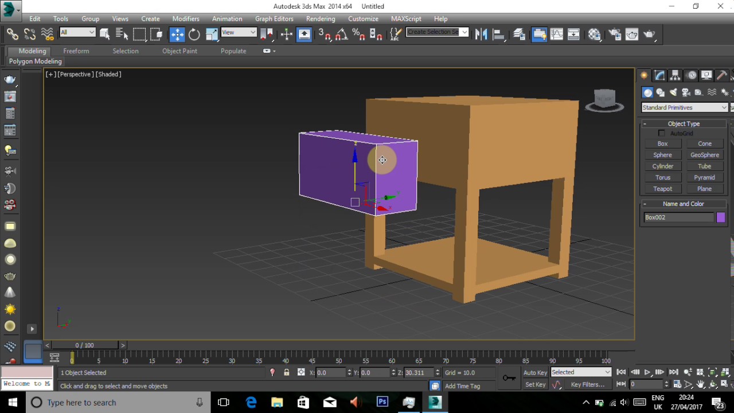Image resolution: width=734 pixels, height=413 pixels.
Task: Click Use Pivot Point Center icon
Action: pos(267,34)
